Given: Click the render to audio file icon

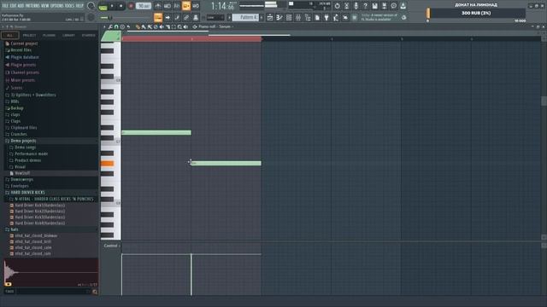Looking at the screenshot, I should tap(384, 6).
